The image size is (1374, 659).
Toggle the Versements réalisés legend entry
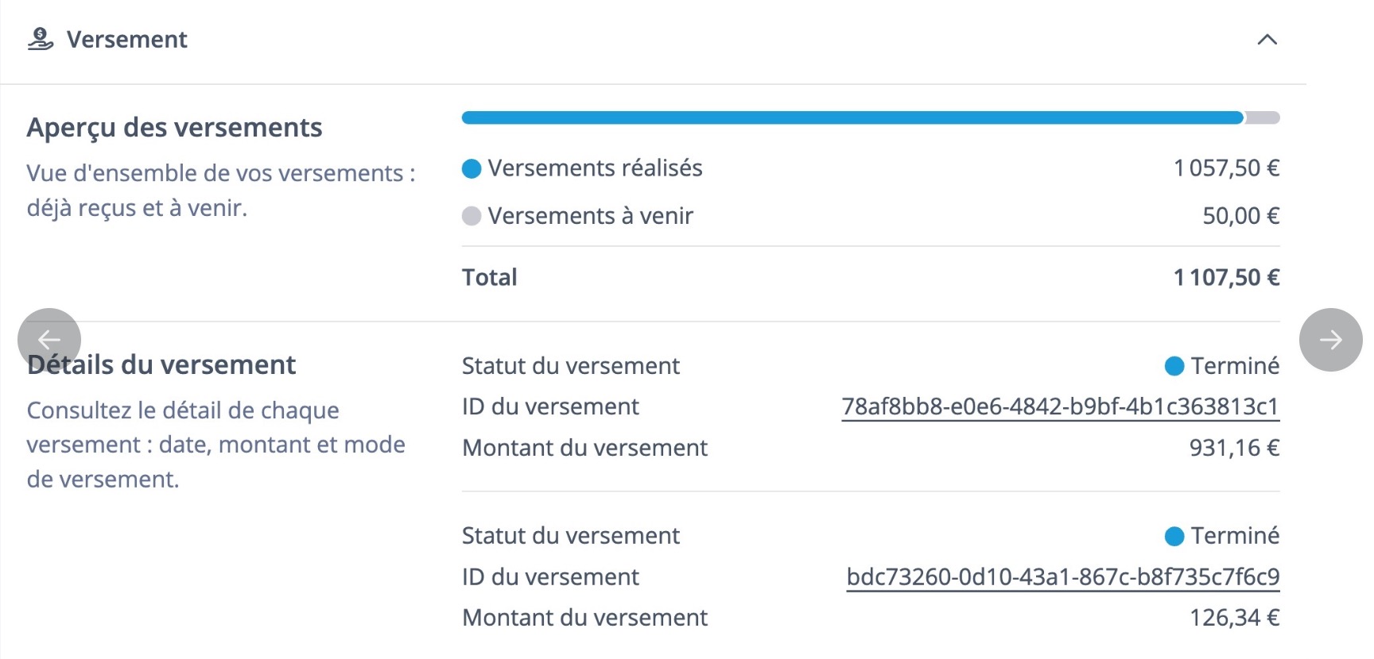click(595, 168)
